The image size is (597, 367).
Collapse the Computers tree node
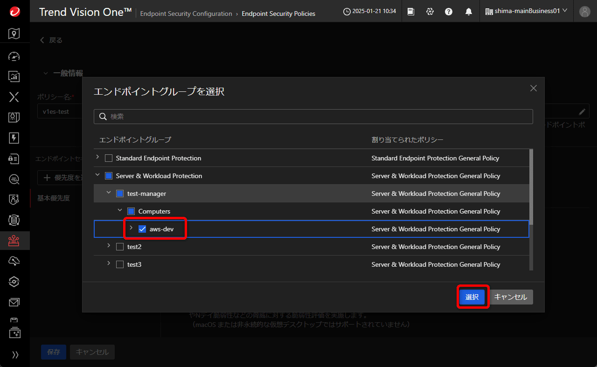tap(120, 210)
